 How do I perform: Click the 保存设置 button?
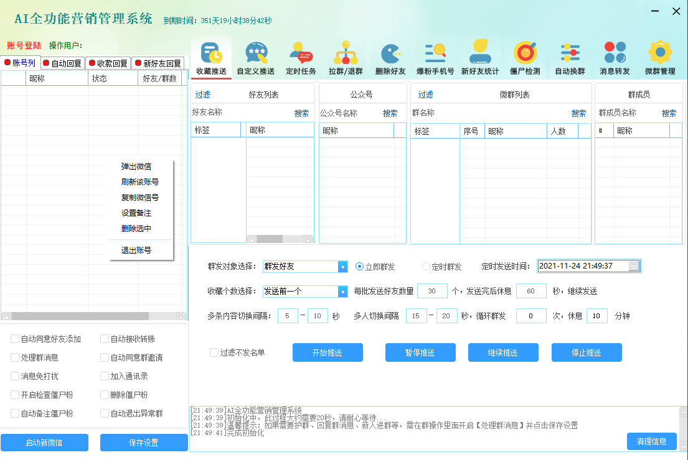pyautogui.click(x=144, y=443)
